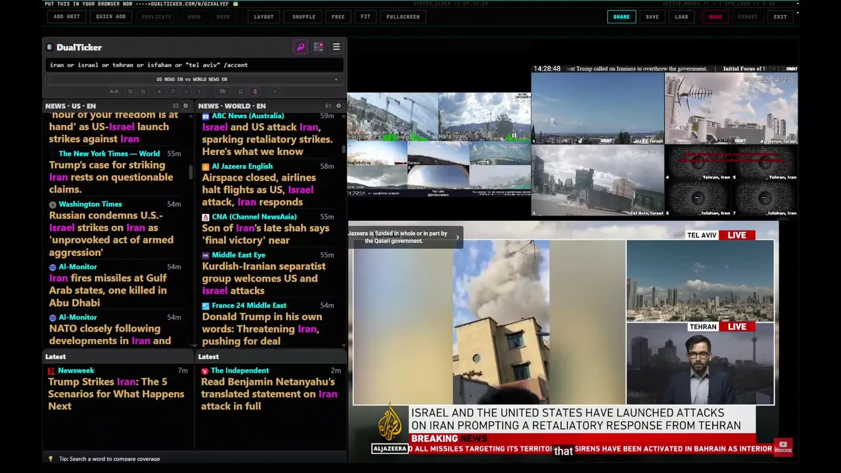Open France 24 Donald Trump headline

point(261,329)
